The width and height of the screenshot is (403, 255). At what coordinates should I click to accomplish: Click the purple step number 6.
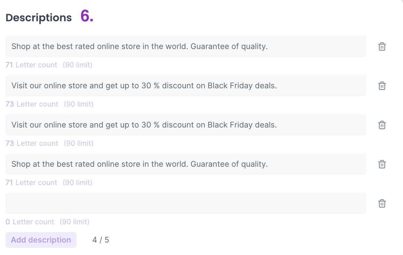(87, 16)
